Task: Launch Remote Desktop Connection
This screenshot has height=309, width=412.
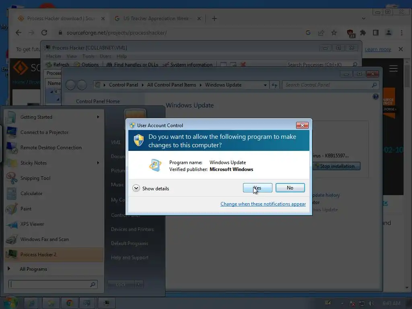Action: [54, 148]
